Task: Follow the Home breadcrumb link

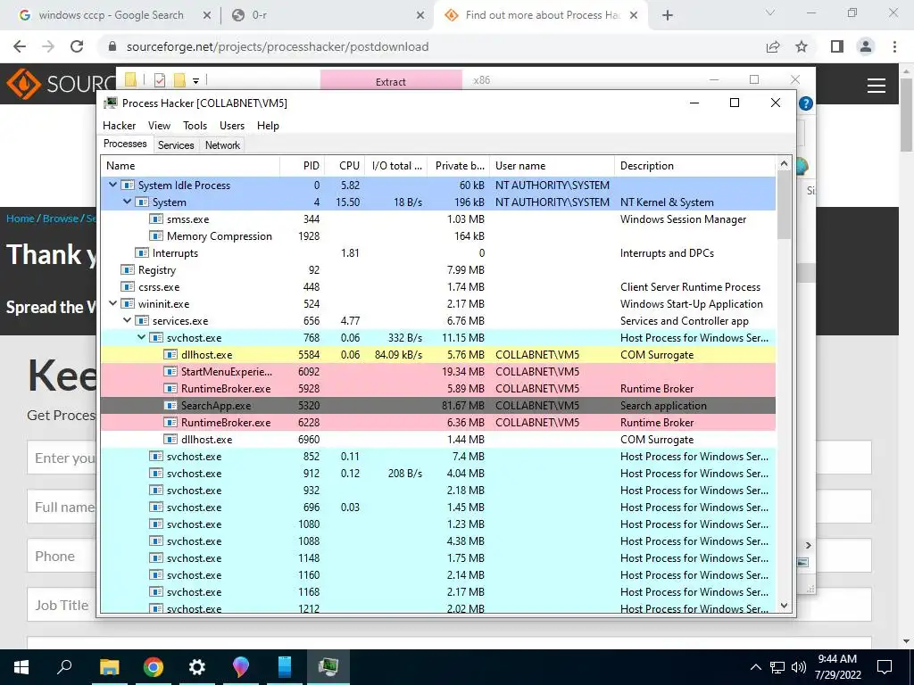Action: click(21, 219)
